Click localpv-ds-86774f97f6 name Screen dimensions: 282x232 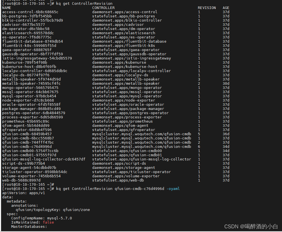[26, 75]
